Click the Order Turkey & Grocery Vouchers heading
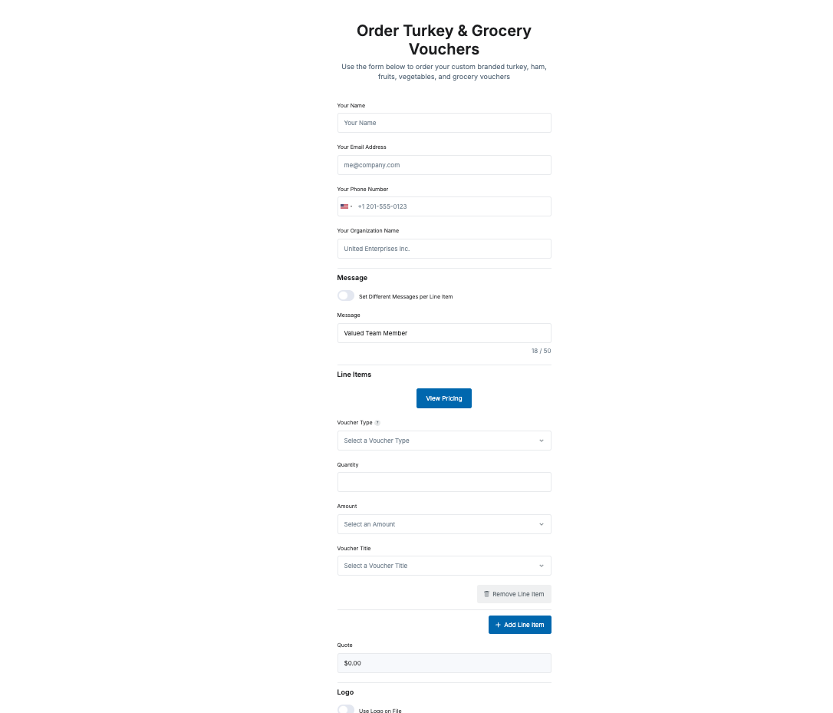This screenshot has height=713, width=833. coord(444,40)
